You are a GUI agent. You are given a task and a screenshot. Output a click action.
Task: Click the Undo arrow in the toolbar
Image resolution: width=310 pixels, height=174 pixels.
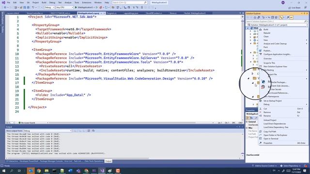33,8
